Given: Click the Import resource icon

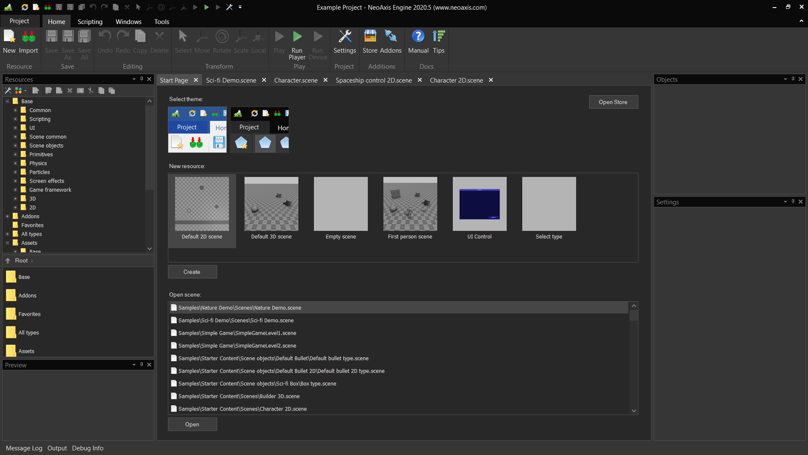Looking at the screenshot, I should coord(28,37).
